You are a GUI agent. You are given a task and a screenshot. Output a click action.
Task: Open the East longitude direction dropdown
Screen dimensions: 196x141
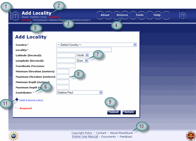pyautogui.click(x=82, y=61)
